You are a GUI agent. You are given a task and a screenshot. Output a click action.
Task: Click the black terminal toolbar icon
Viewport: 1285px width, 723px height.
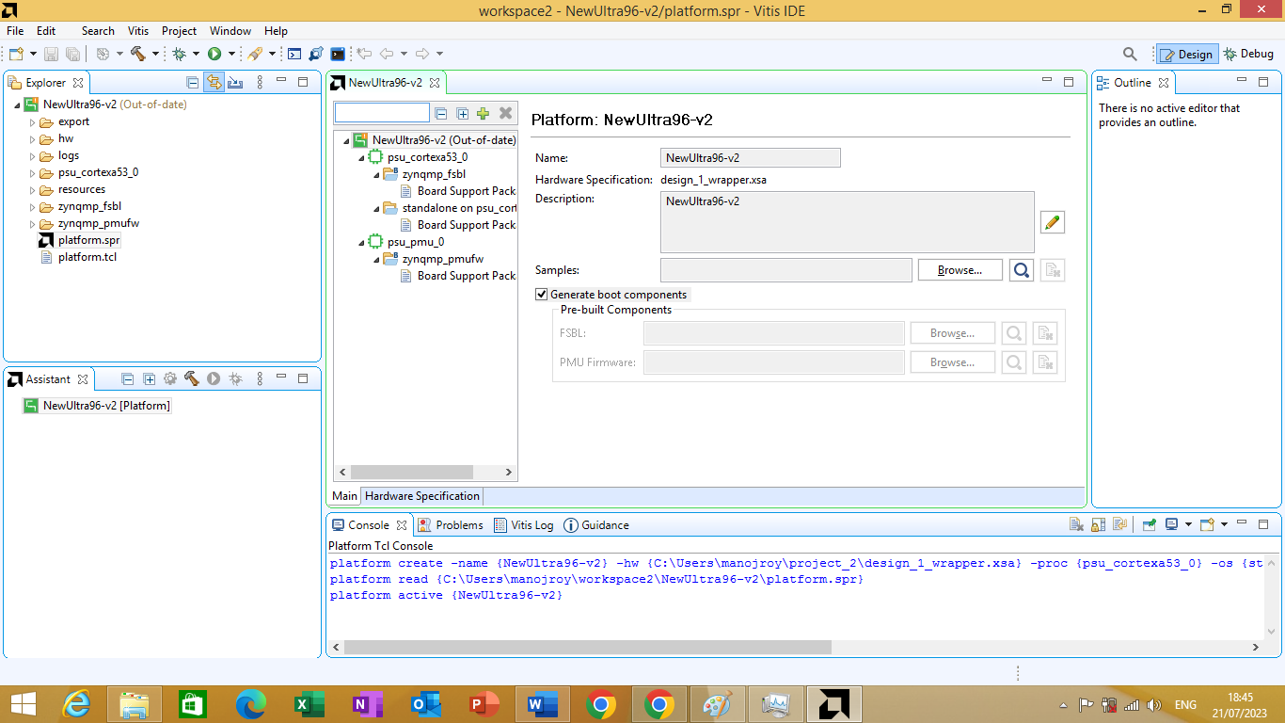pyautogui.click(x=338, y=54)
